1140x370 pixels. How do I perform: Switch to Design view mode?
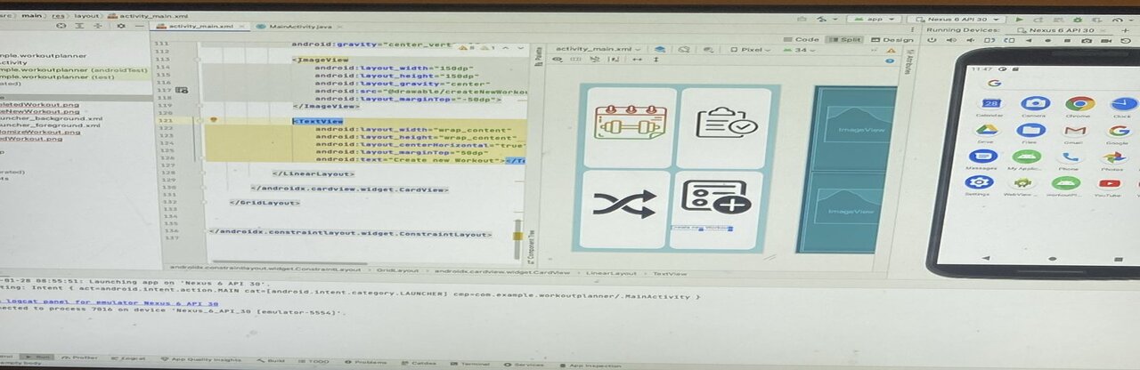892,39
